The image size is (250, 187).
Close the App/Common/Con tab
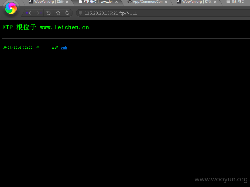tap(166, 2)
